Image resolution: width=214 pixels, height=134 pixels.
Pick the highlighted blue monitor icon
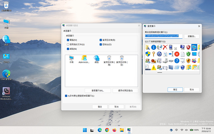pos(194,47)
